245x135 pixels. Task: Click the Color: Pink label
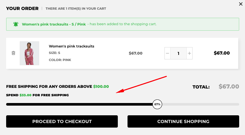(x=60, y=60)
